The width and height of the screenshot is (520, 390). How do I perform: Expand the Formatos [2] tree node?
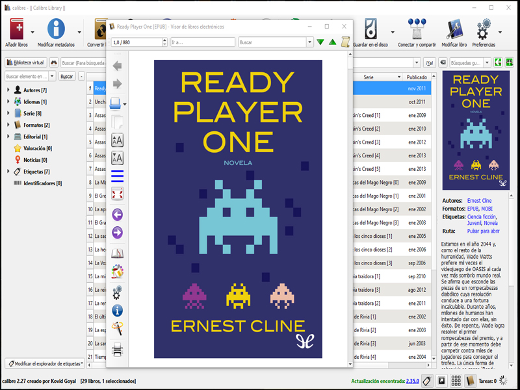(x=8, y=125)
